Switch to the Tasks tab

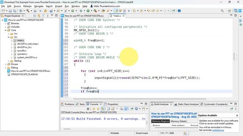[x=80, y=104]
